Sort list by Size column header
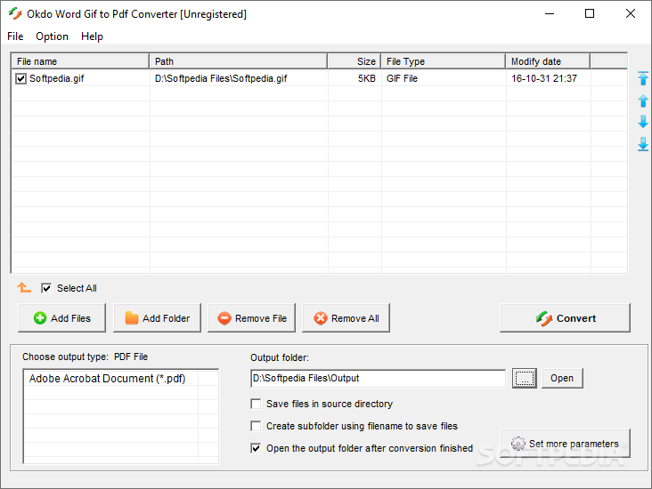Screen dimensions: 652x489 coord(355,61)
